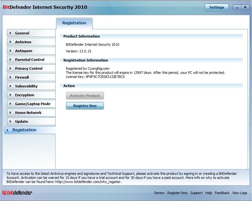Image resolution: width=252 pixels, height=201 pixels.
Task: Open the Encryption menu item
Action: tap(31, 95)
